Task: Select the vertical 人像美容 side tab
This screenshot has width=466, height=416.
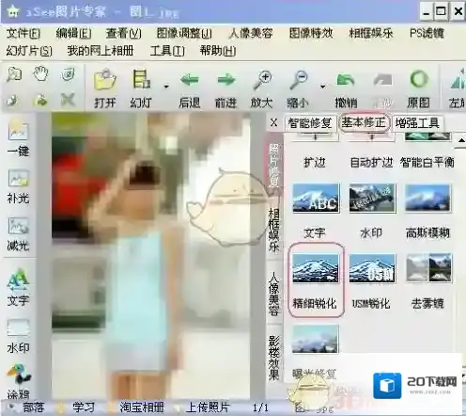Action: (x=273, y=293)
